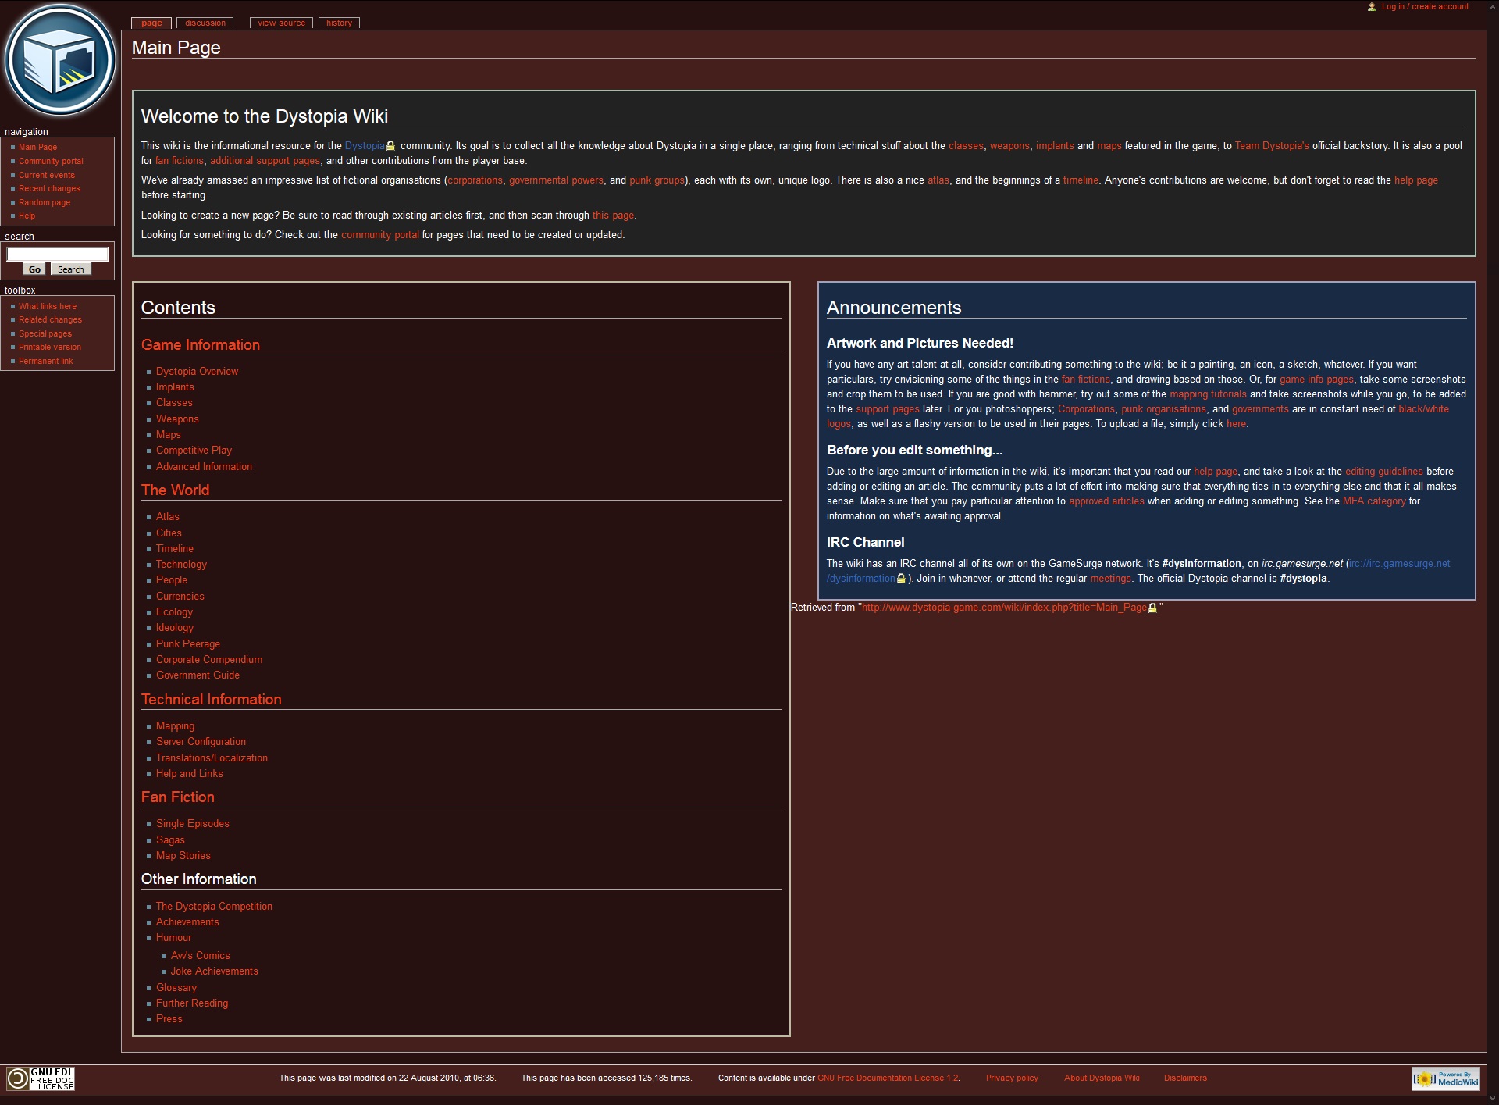Open the discussion tab
1499x1105 pixels.
[205, 23]
